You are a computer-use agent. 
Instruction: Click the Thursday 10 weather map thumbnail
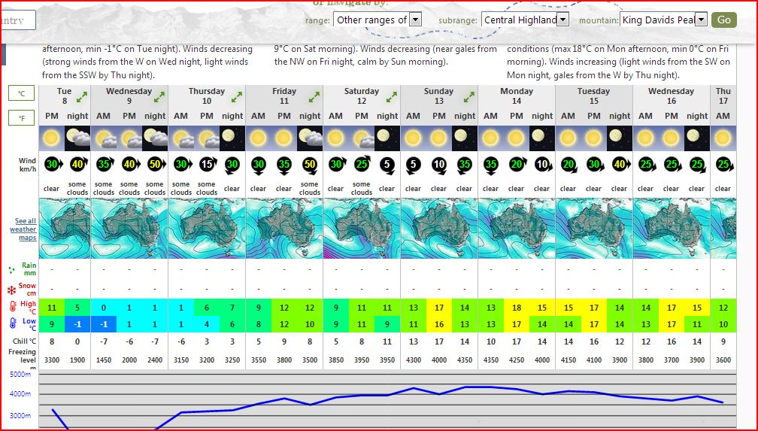click(x=207, y=229)
